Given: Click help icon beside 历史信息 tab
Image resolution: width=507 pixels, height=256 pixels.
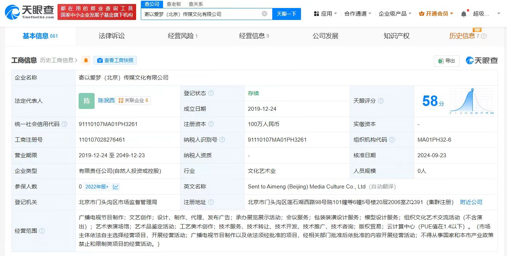Looking at the screenshot, I should pos(484,36).
